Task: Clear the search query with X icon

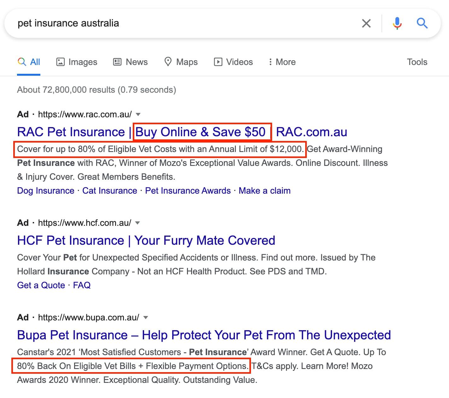Action: (x=366, y=23)
